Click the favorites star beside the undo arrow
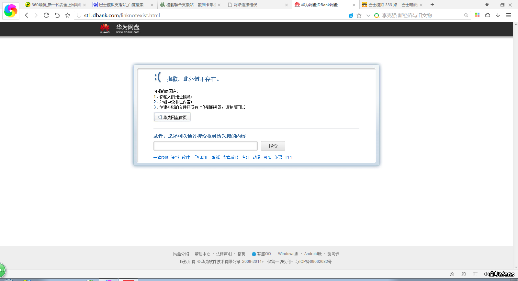 [x=68, y=15]
